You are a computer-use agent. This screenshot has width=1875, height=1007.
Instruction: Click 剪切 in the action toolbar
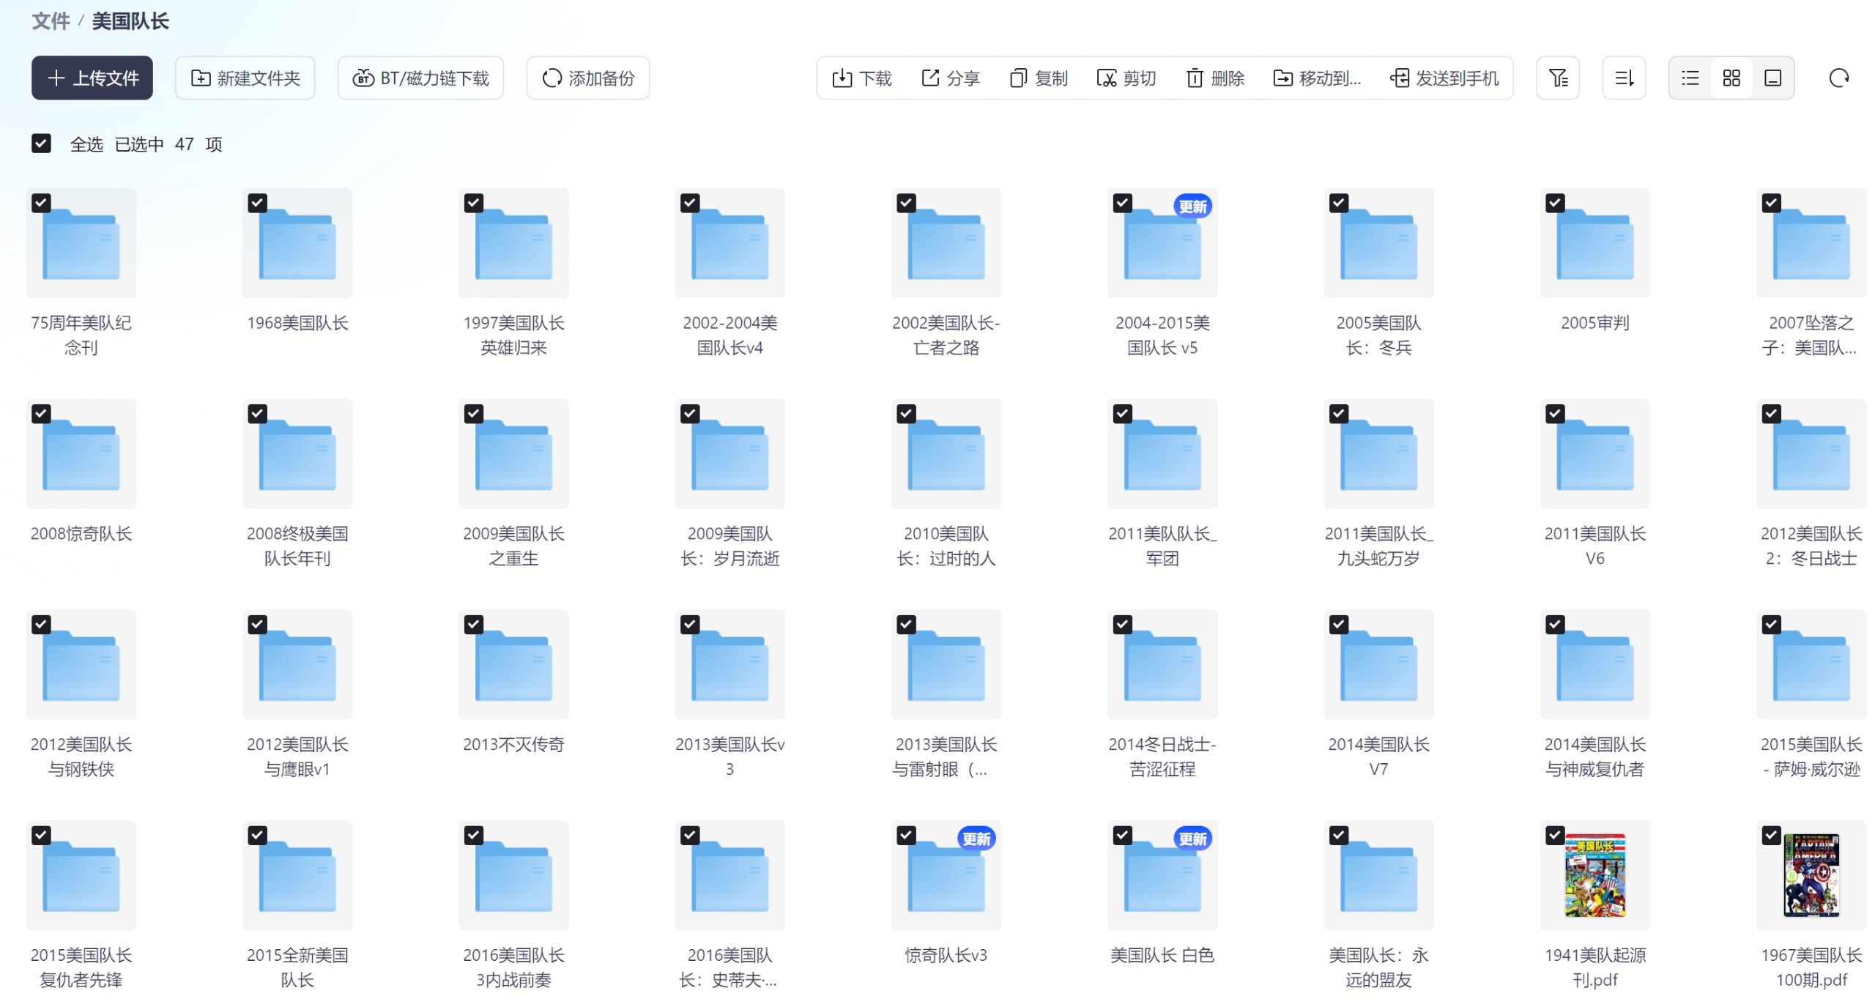[x=1126, y=78]
